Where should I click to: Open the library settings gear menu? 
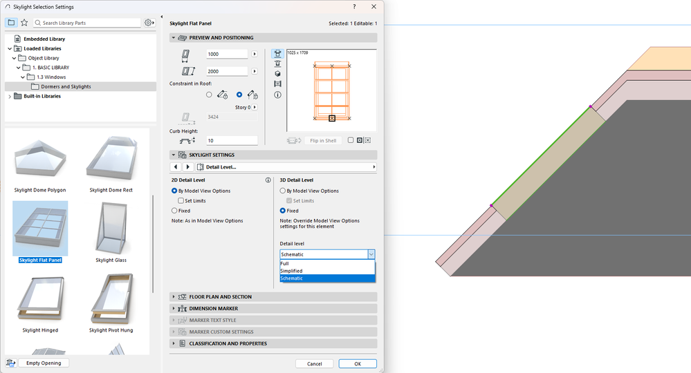(x=149, y=23)
